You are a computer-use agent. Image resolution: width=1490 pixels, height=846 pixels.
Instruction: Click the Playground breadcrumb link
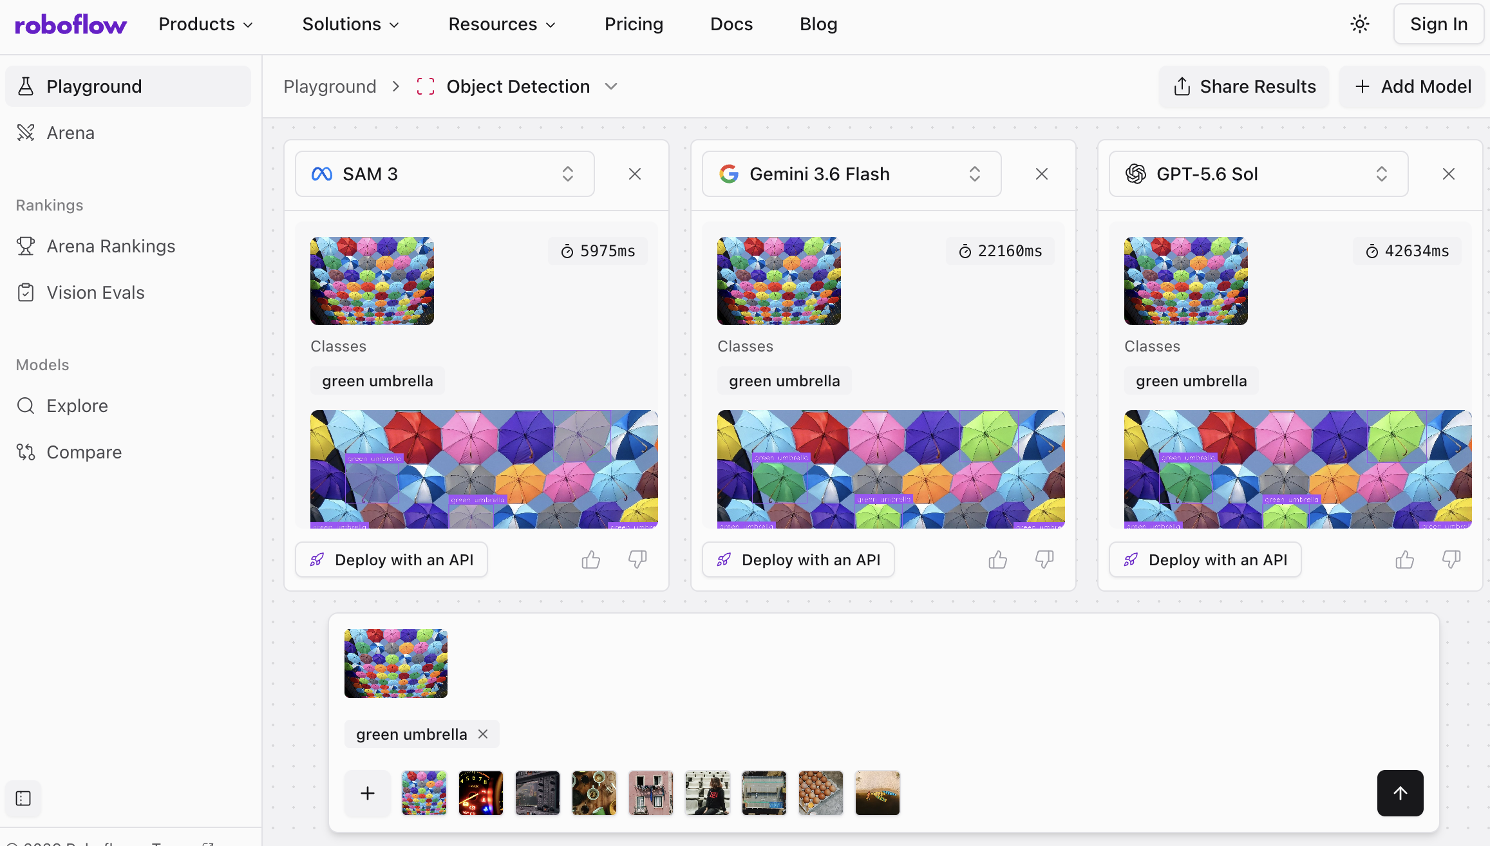[x=330, y=86]
